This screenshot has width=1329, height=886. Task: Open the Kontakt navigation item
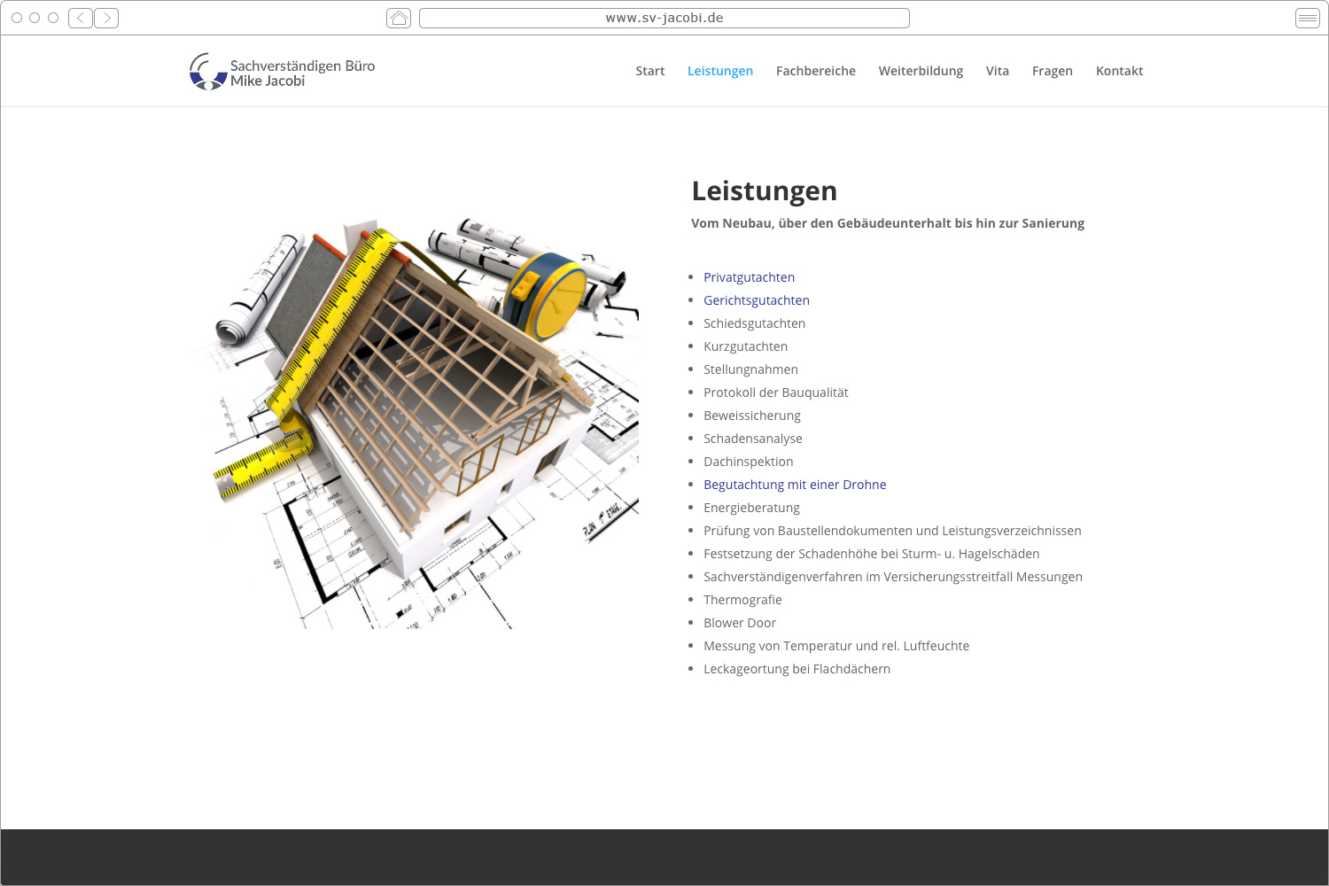coord(1119,71)
